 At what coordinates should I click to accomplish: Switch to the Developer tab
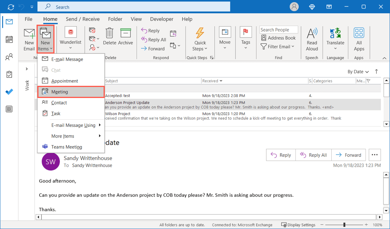click(161, 19)
